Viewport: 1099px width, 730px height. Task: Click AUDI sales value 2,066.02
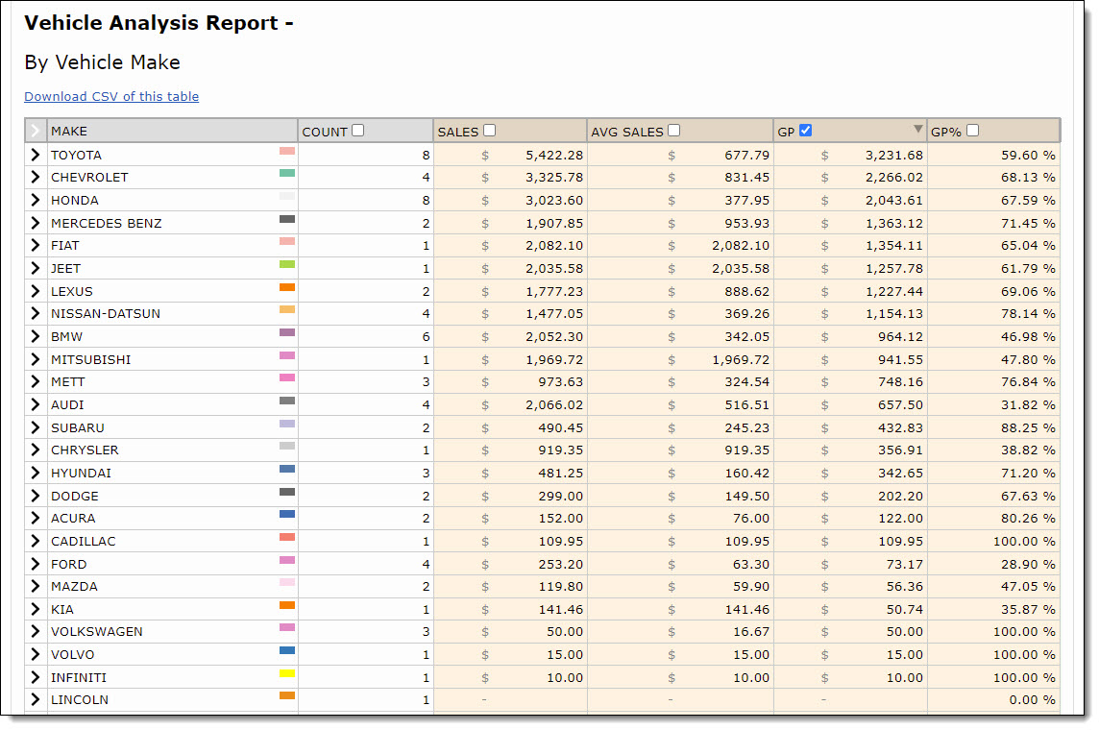[553, 405]
